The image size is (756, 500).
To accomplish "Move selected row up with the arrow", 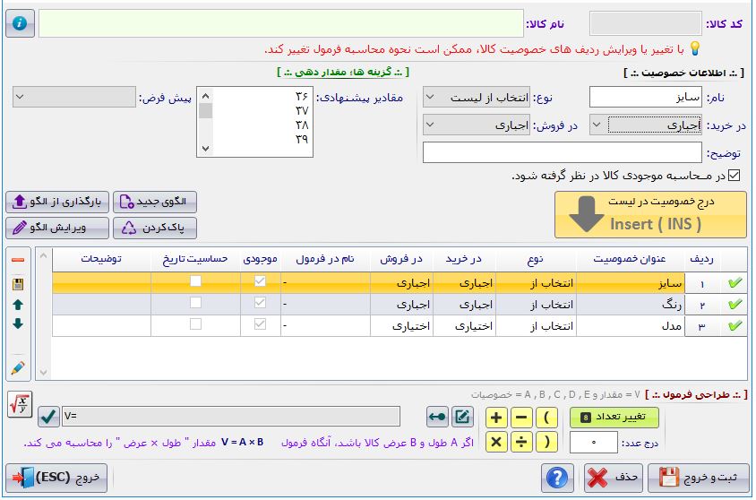I will (18, 305).
